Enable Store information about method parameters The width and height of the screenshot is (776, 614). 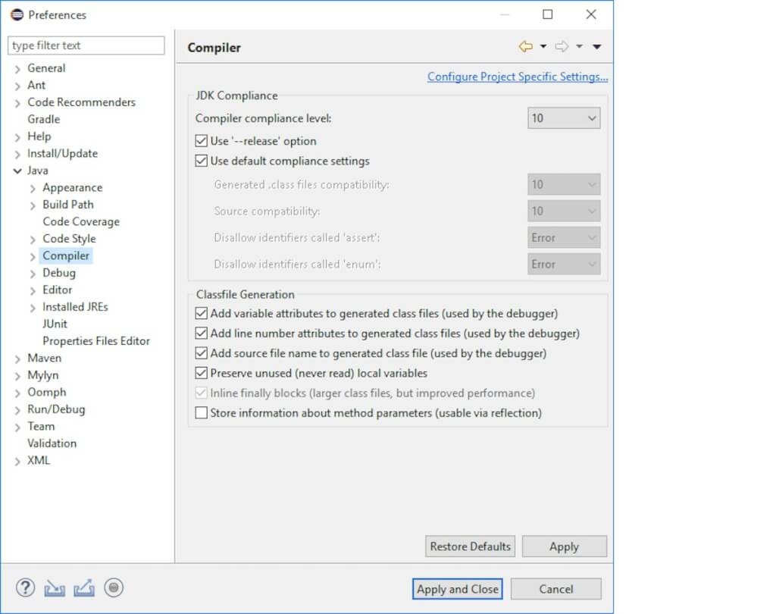(202, 413)
